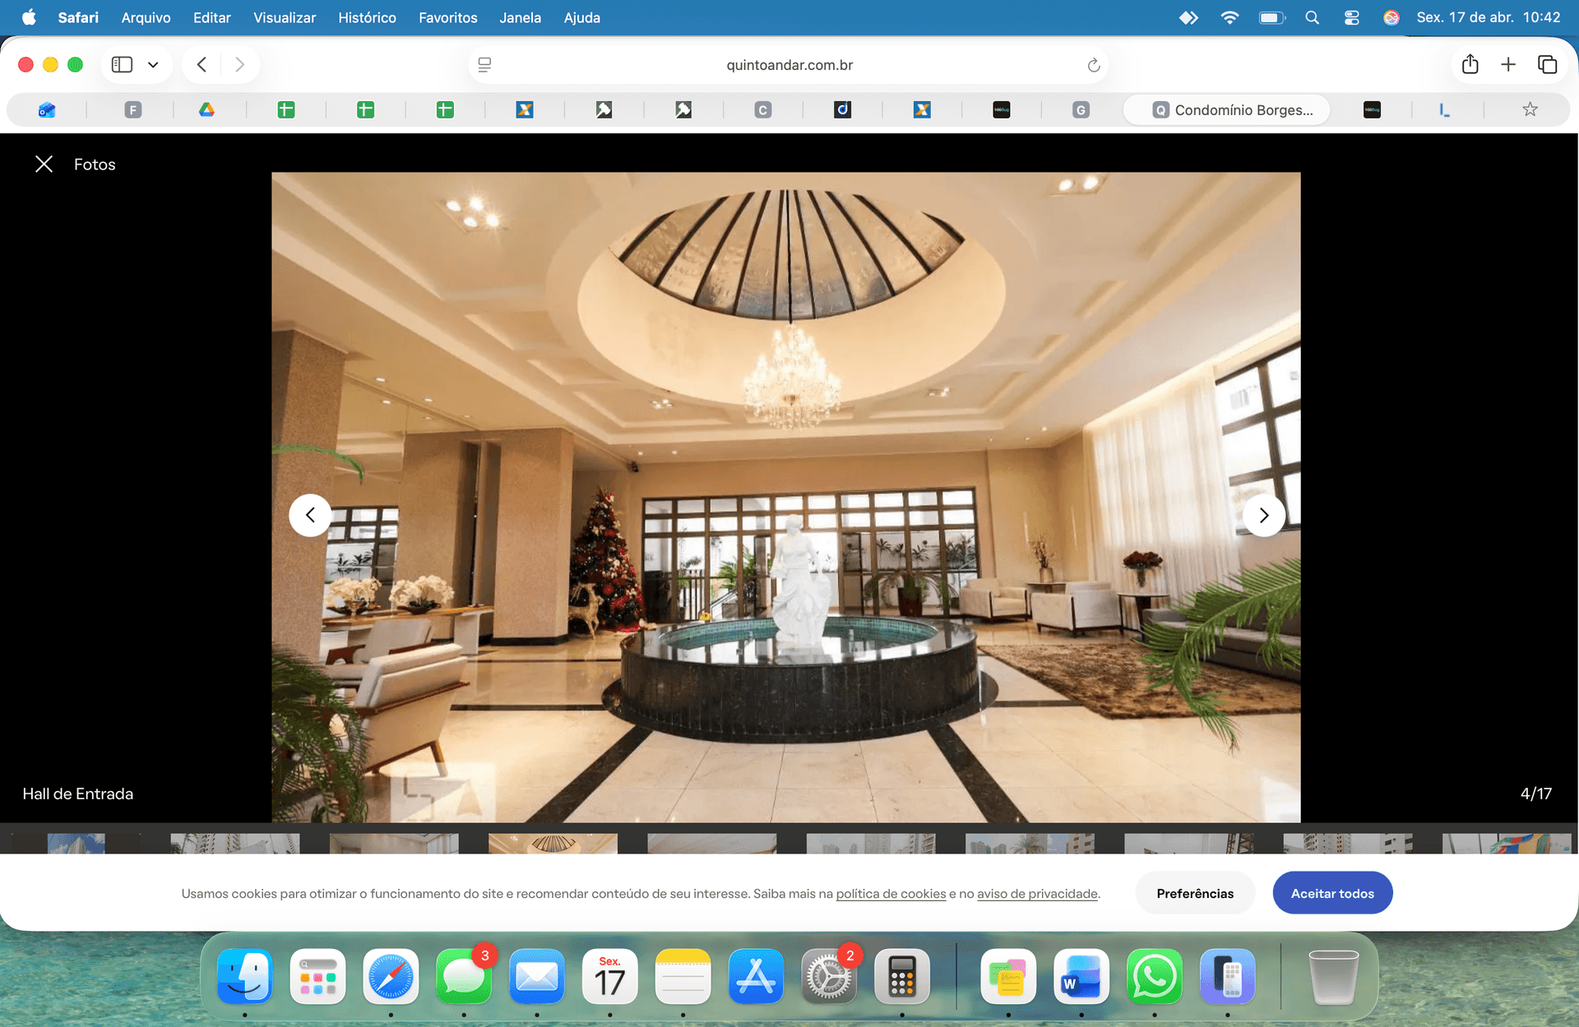Open the star favorites tab
This screenshot has width=1579, height=1027.
click(x=1530, y=109)
